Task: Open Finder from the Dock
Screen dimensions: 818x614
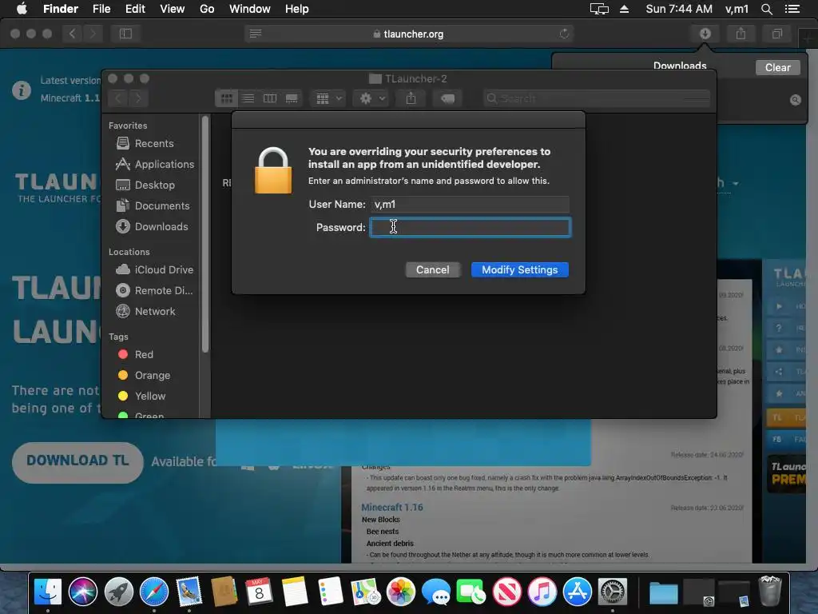Action: pos(47,592)
